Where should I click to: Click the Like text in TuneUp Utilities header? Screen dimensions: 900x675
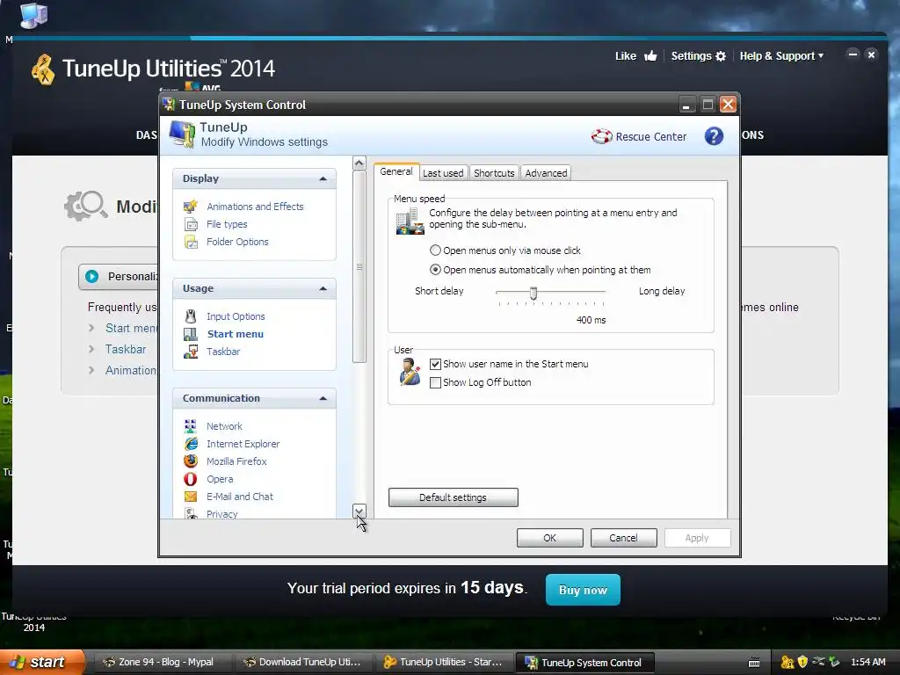626,55
